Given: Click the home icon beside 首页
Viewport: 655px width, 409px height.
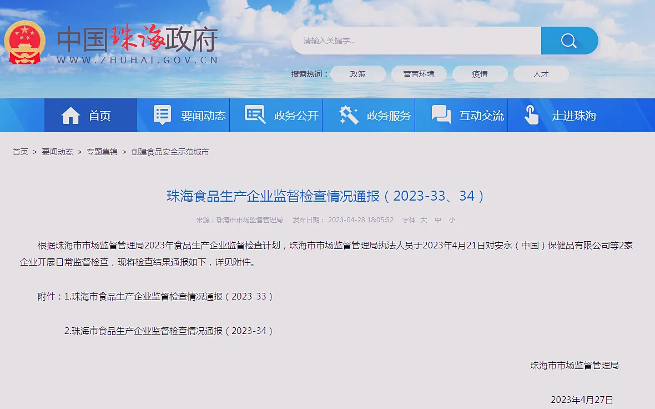Looking at the screenshot, I should pos(70,116).
